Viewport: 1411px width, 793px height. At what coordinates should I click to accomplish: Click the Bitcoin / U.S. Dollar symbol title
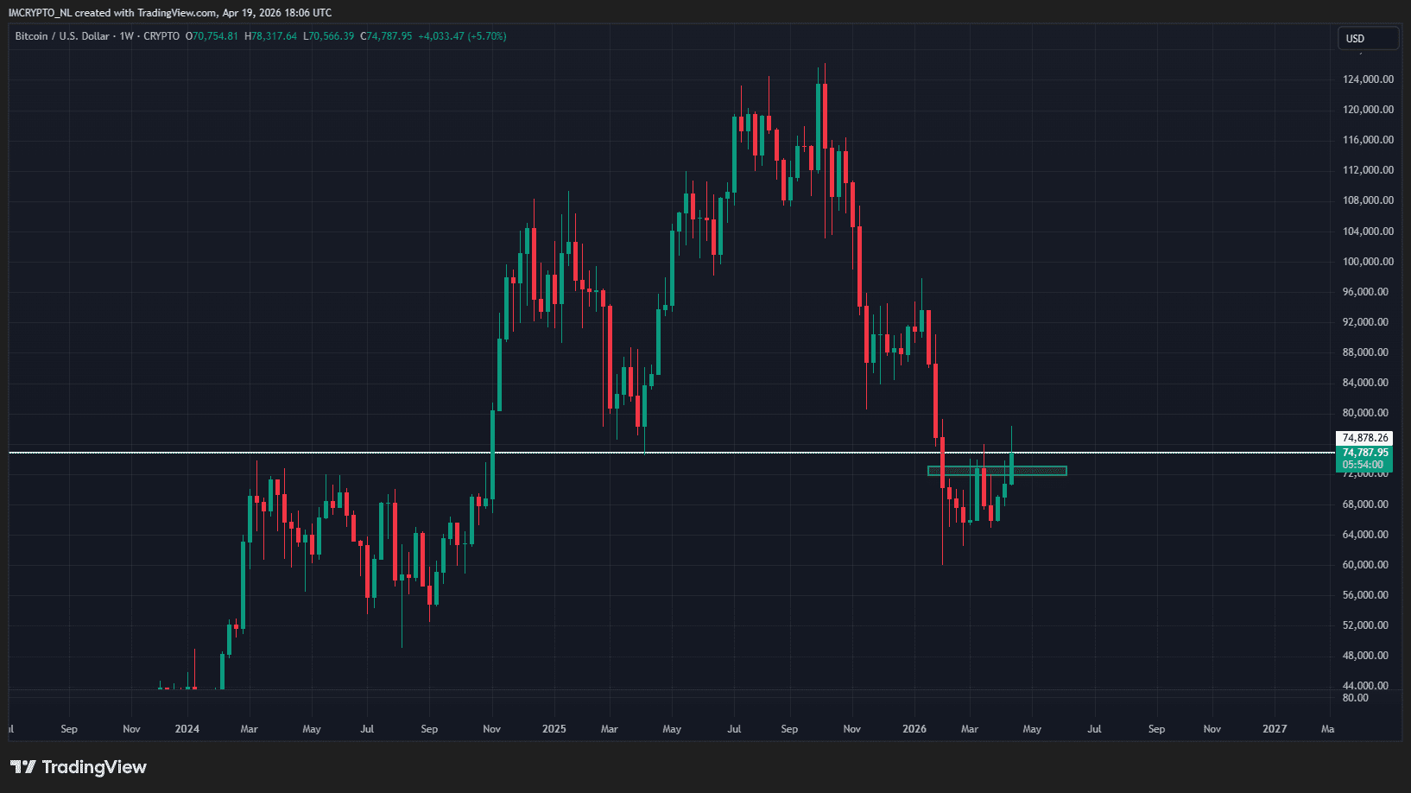point(62,36)
